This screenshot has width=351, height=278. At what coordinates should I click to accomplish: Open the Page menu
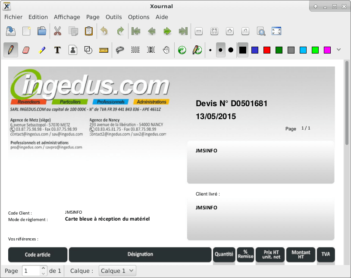pos(93,17)
